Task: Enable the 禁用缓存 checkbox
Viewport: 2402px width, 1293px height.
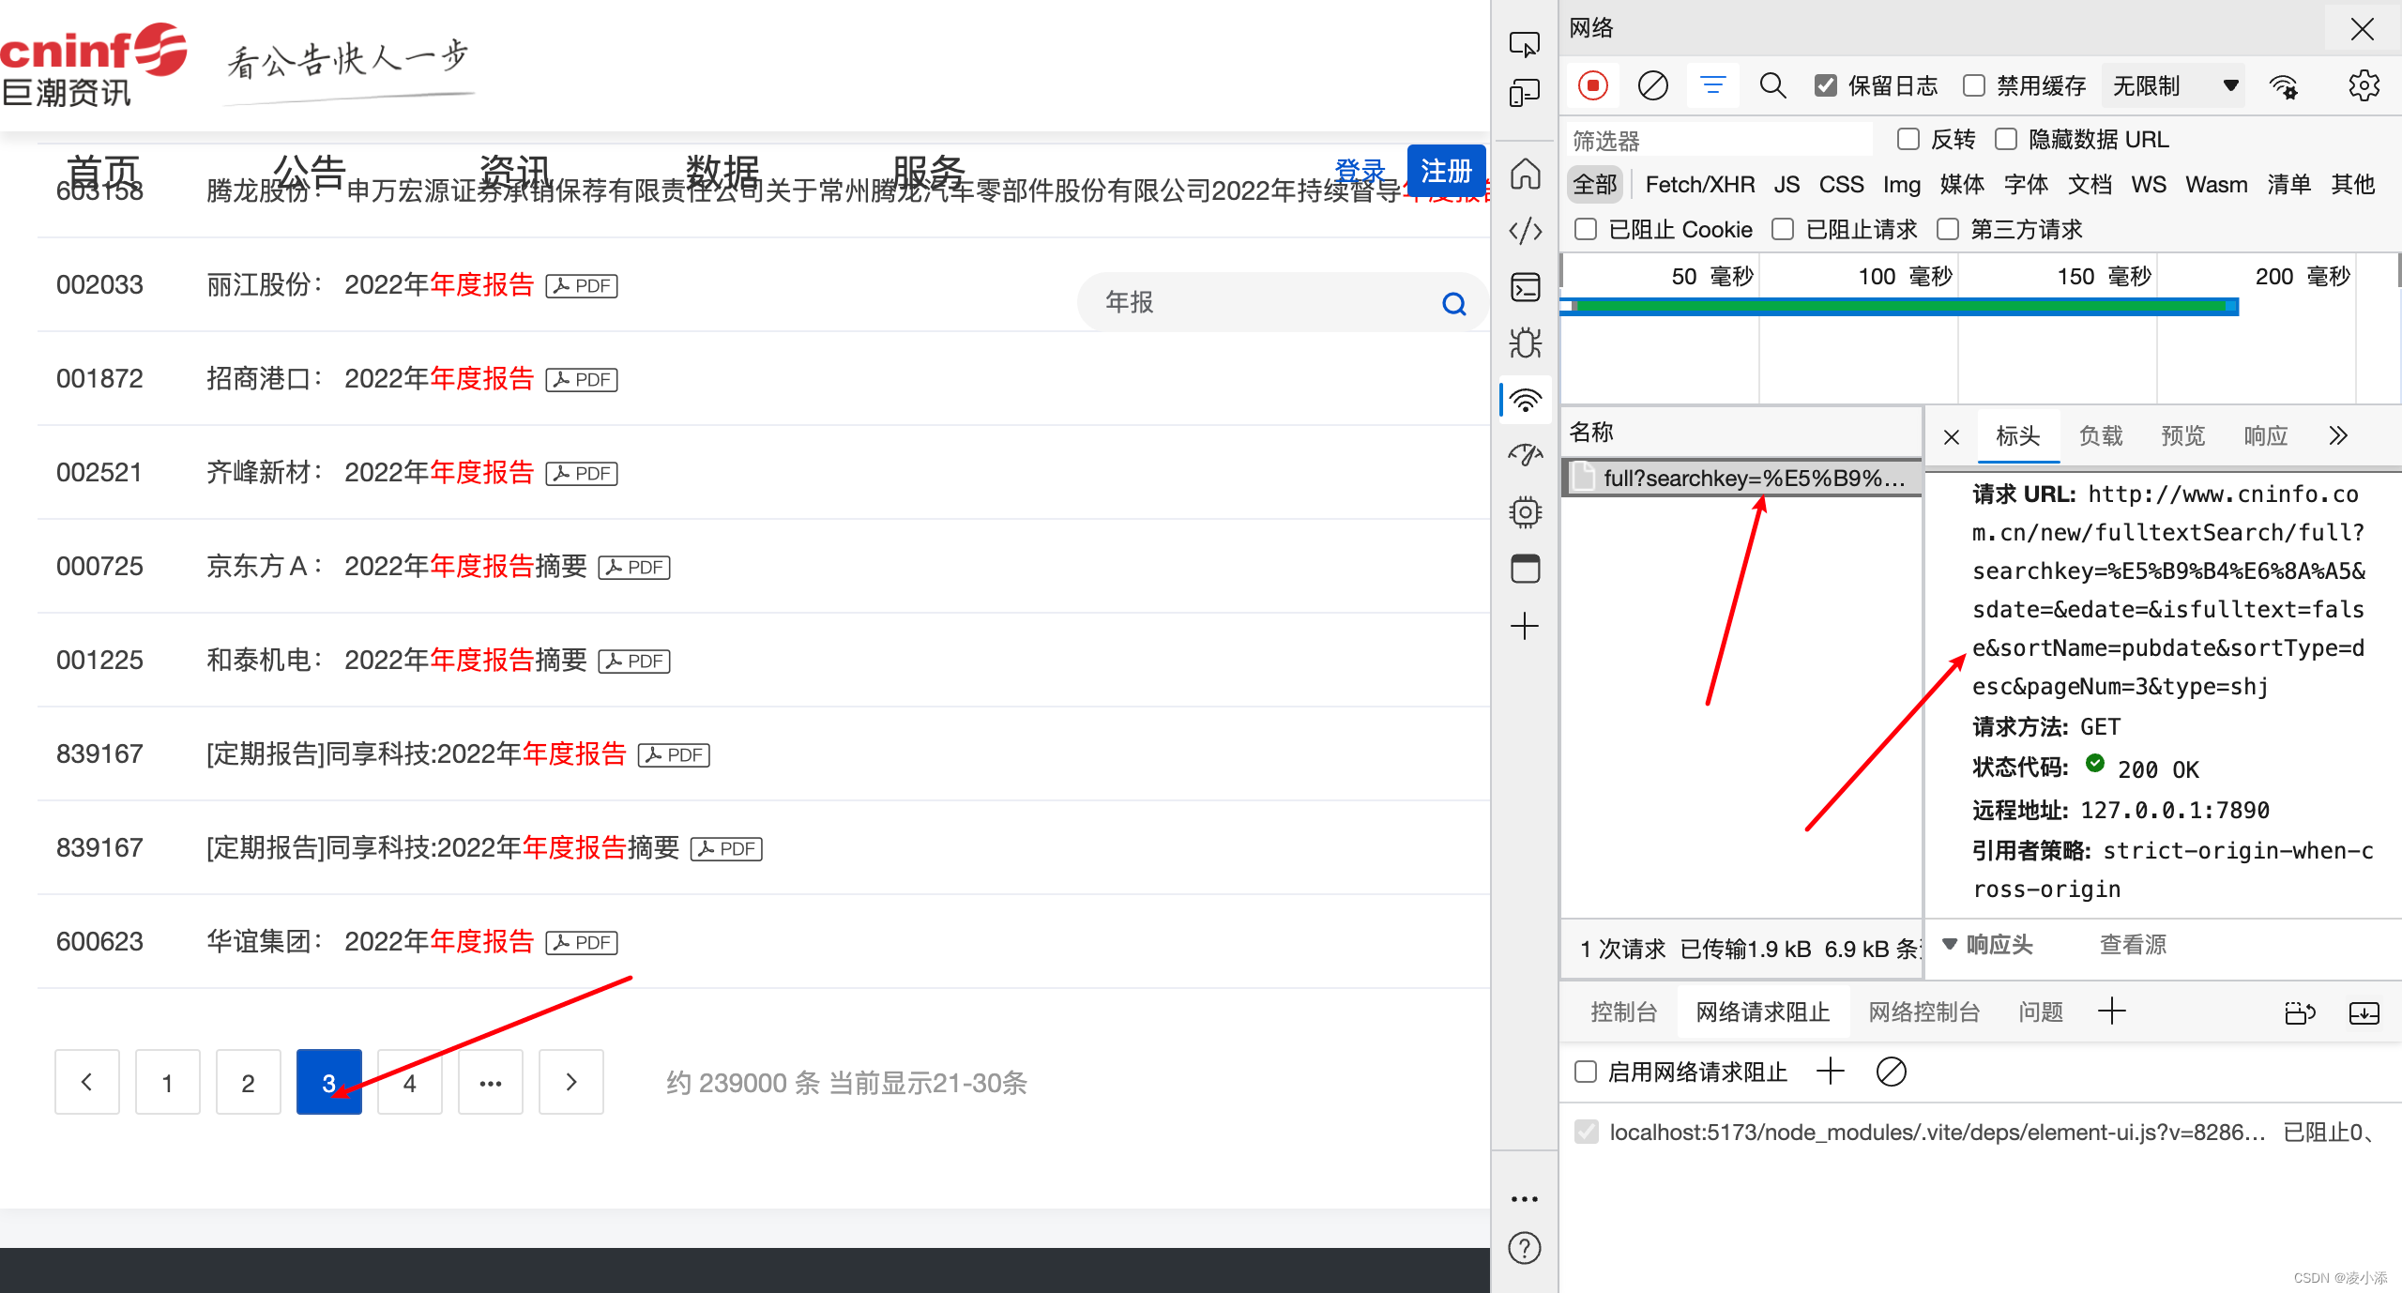Action: (x=1974, y=86)
